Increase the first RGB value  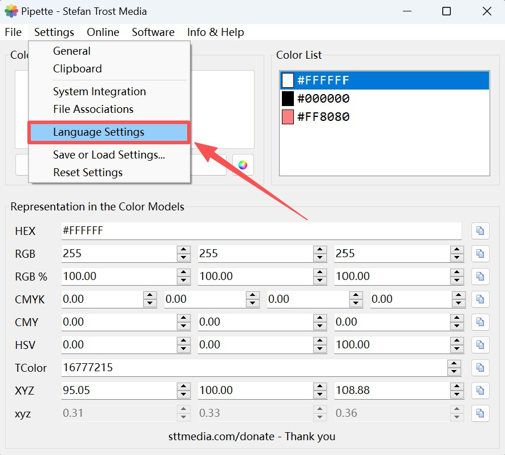[x=183, y=250]
